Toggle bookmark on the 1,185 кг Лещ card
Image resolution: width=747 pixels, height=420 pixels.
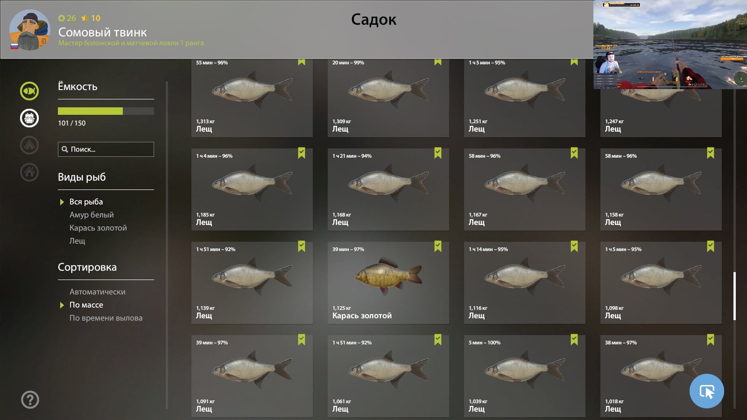click(x=302, y=153)
